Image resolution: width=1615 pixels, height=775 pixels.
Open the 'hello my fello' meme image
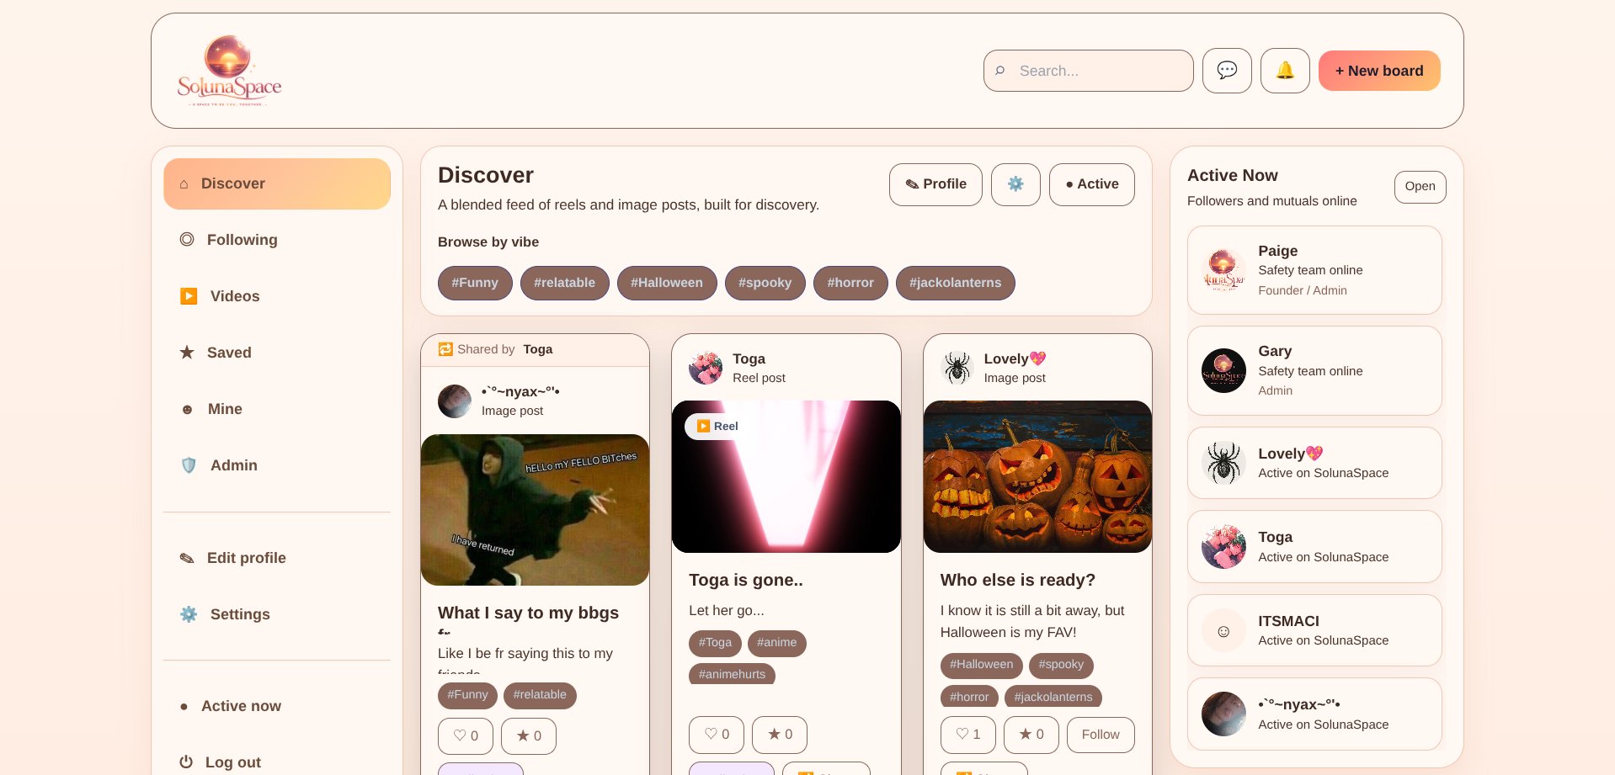[x=535, y=510]
